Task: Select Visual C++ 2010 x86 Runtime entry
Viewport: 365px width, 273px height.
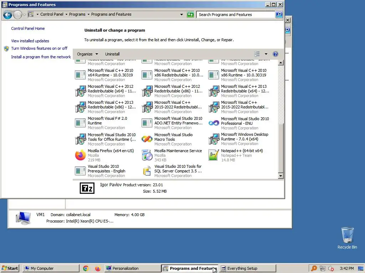Action: 239,75
